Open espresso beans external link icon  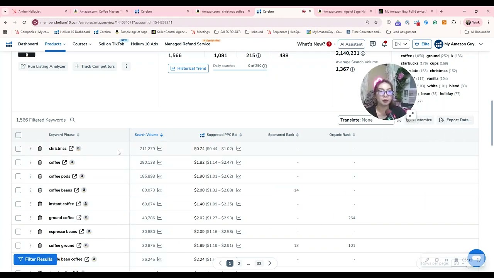[x=81, y=231]
